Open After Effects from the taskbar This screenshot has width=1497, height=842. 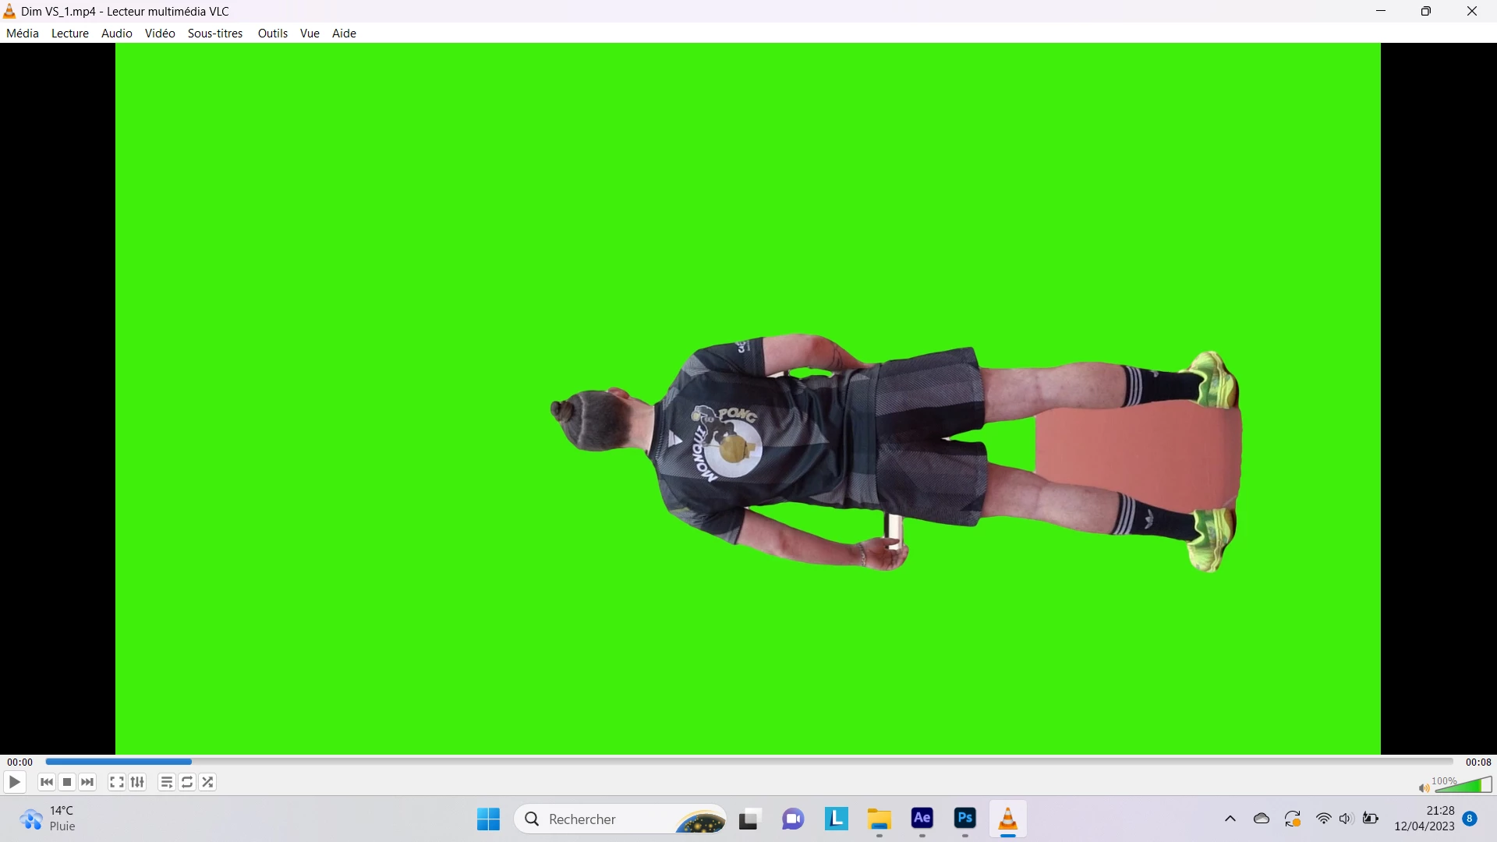[x=922, y=819]
